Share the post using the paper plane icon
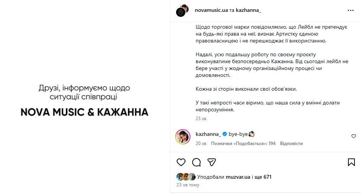The image size is (361, 194). click(x=211, y=162)
